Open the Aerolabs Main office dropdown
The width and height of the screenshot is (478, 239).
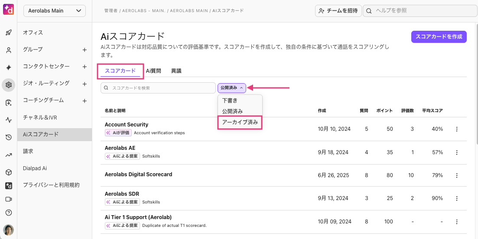[x=55, y=11]
